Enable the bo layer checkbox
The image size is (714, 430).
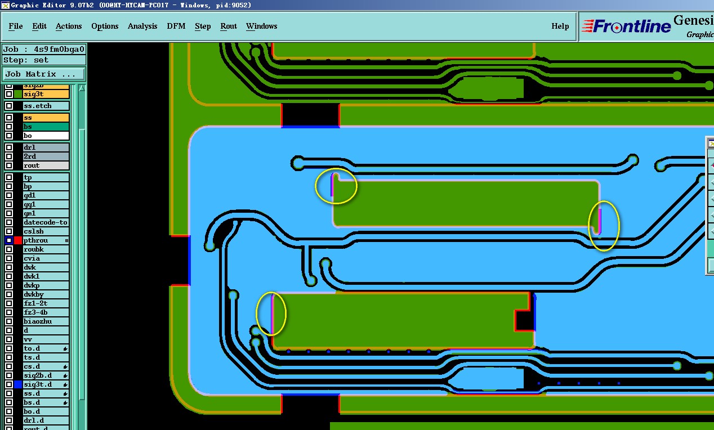9,136
